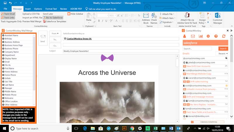Click Tell me what you want to do
The height and width of the screenshot is (132, 234).
pyautogui.click(x=101, y=9)
